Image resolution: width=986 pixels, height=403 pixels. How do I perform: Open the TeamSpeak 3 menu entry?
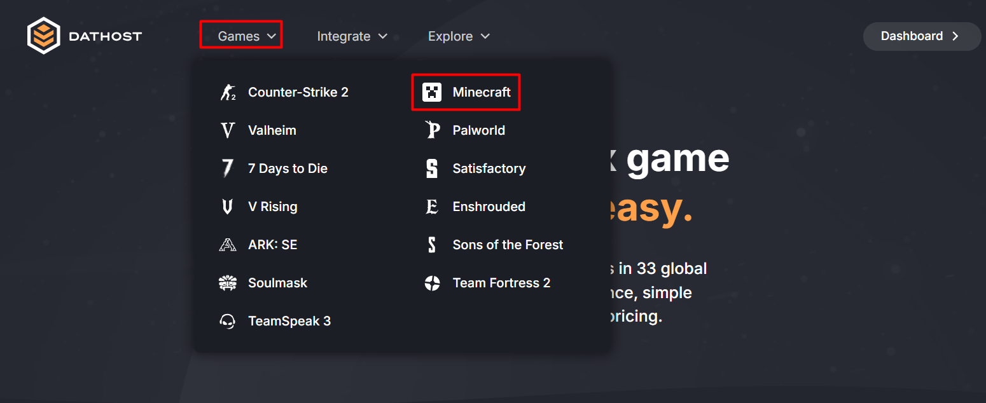(276, 321)
